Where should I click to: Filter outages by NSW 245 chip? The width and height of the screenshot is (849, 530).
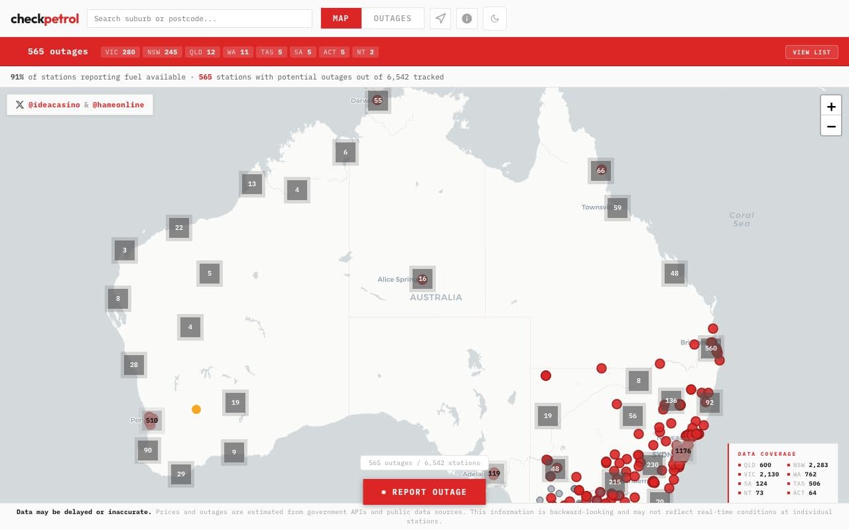[x=163, y=52]
